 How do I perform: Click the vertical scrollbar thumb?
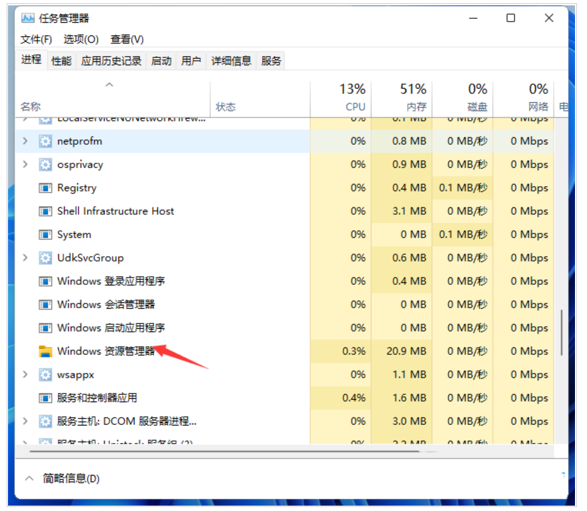pyautogui.click(x=562, y=332)
